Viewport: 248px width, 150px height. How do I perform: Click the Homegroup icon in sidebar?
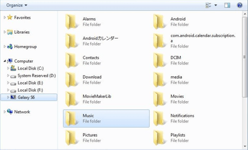[10, 47]
